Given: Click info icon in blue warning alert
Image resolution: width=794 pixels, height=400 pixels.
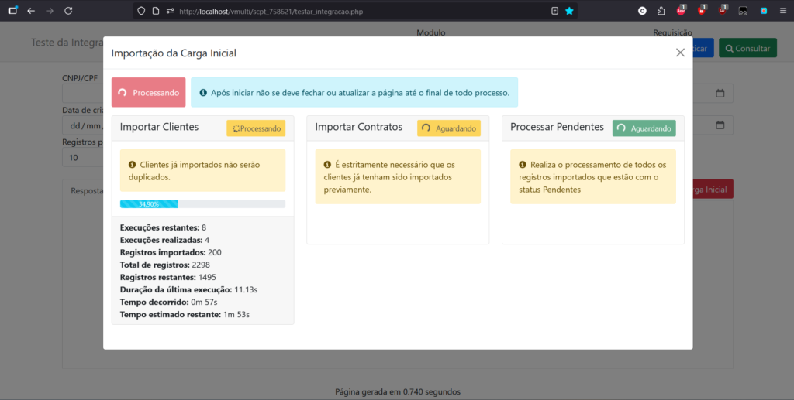Looking at the screenshot, I should tap(203, 93).
